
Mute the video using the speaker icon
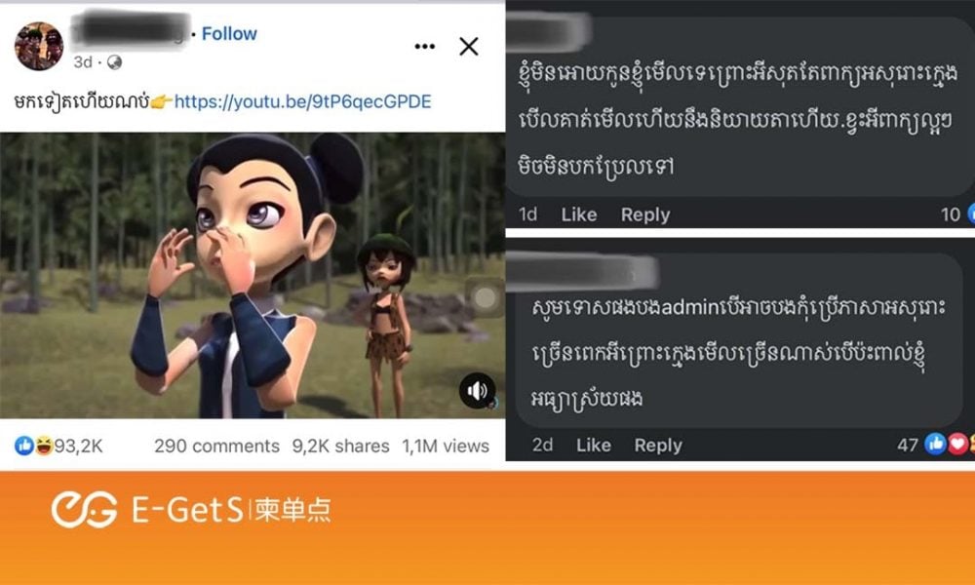pos(478,390)
